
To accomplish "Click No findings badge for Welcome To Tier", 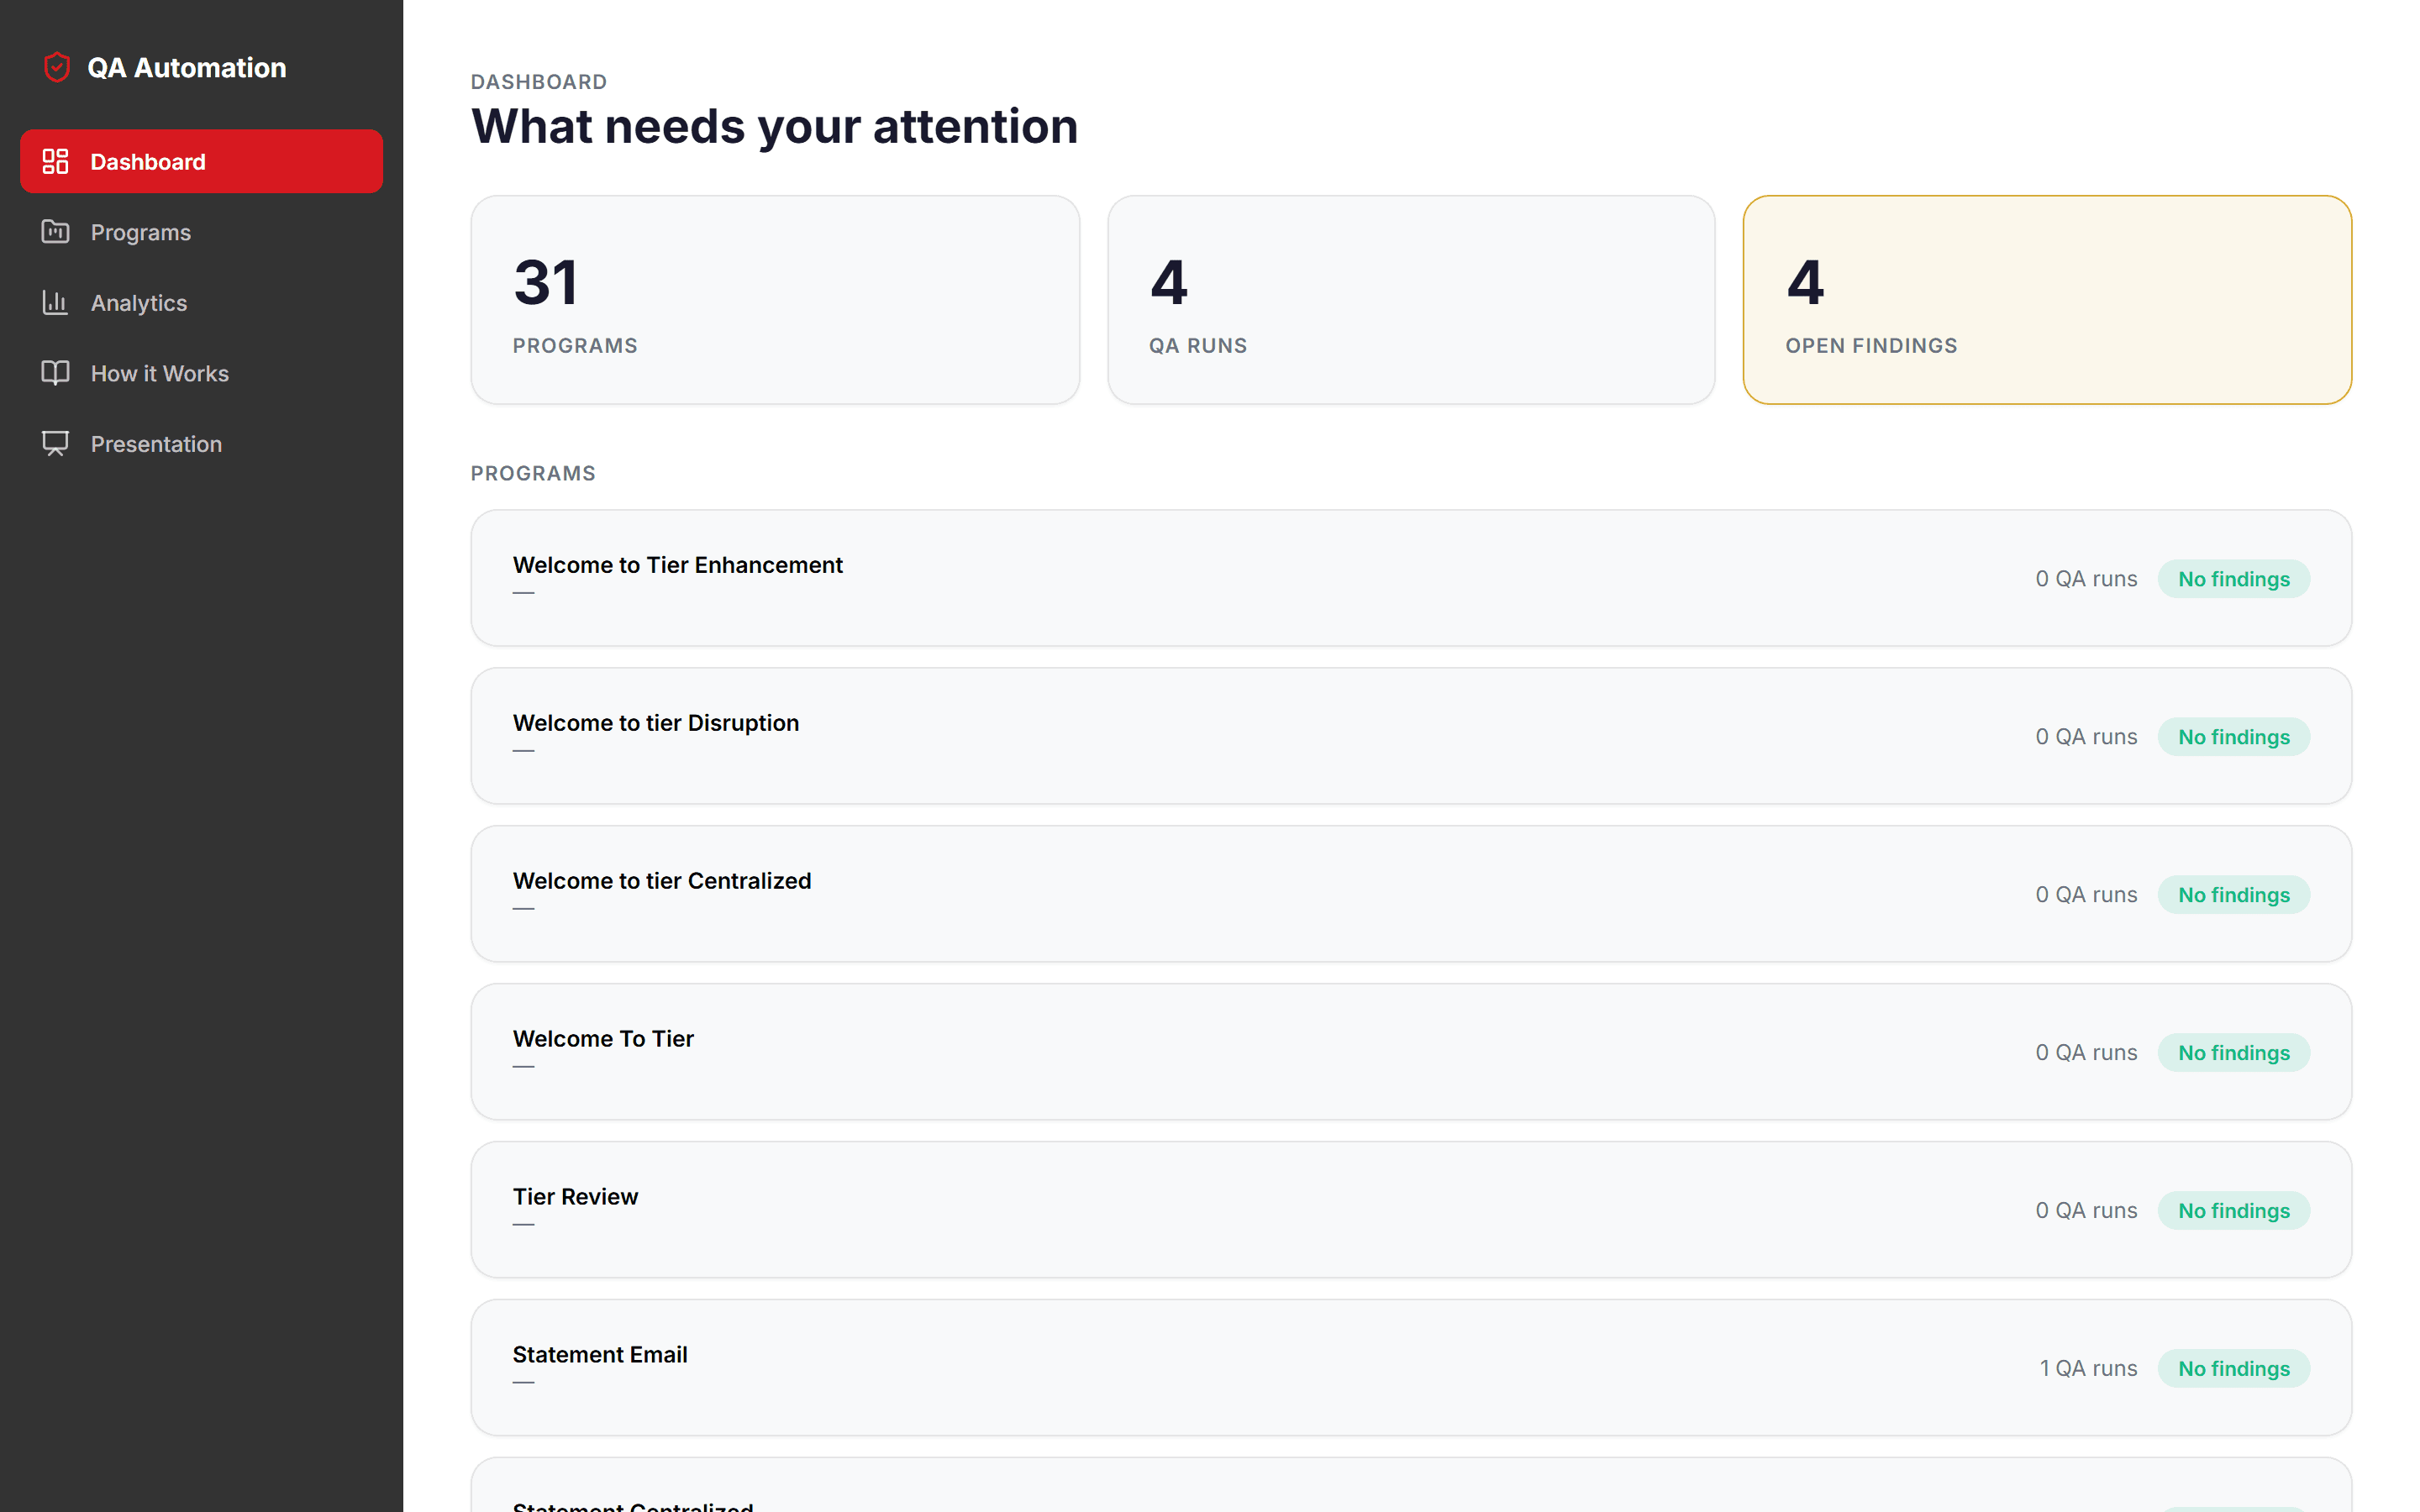I will click(2233, 1053).
